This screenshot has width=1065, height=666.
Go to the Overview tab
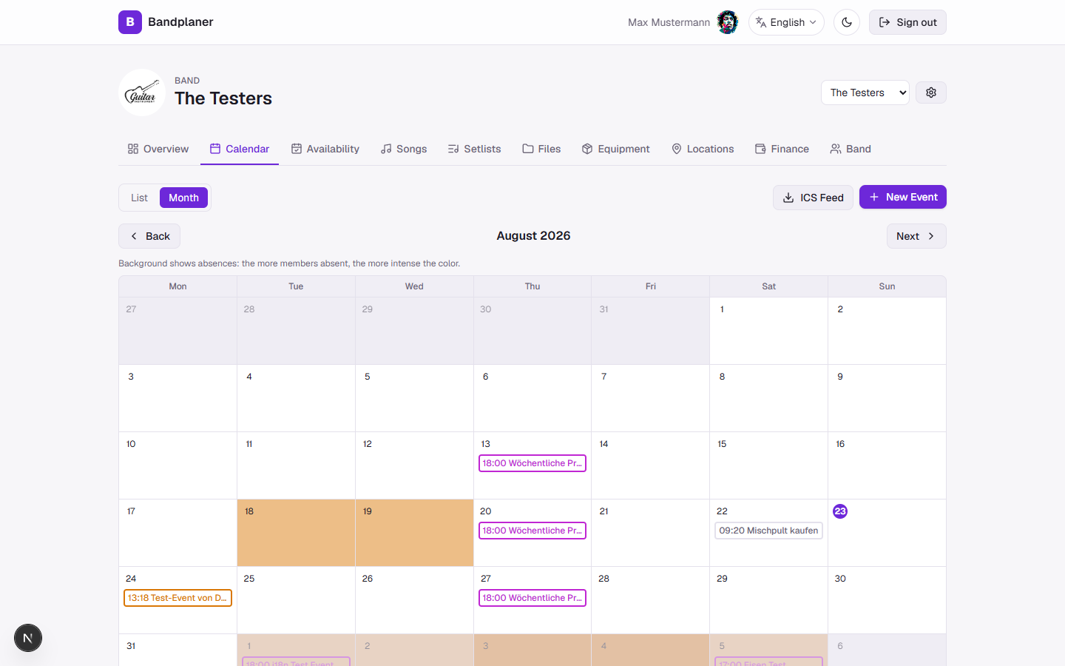pos(158,149)
